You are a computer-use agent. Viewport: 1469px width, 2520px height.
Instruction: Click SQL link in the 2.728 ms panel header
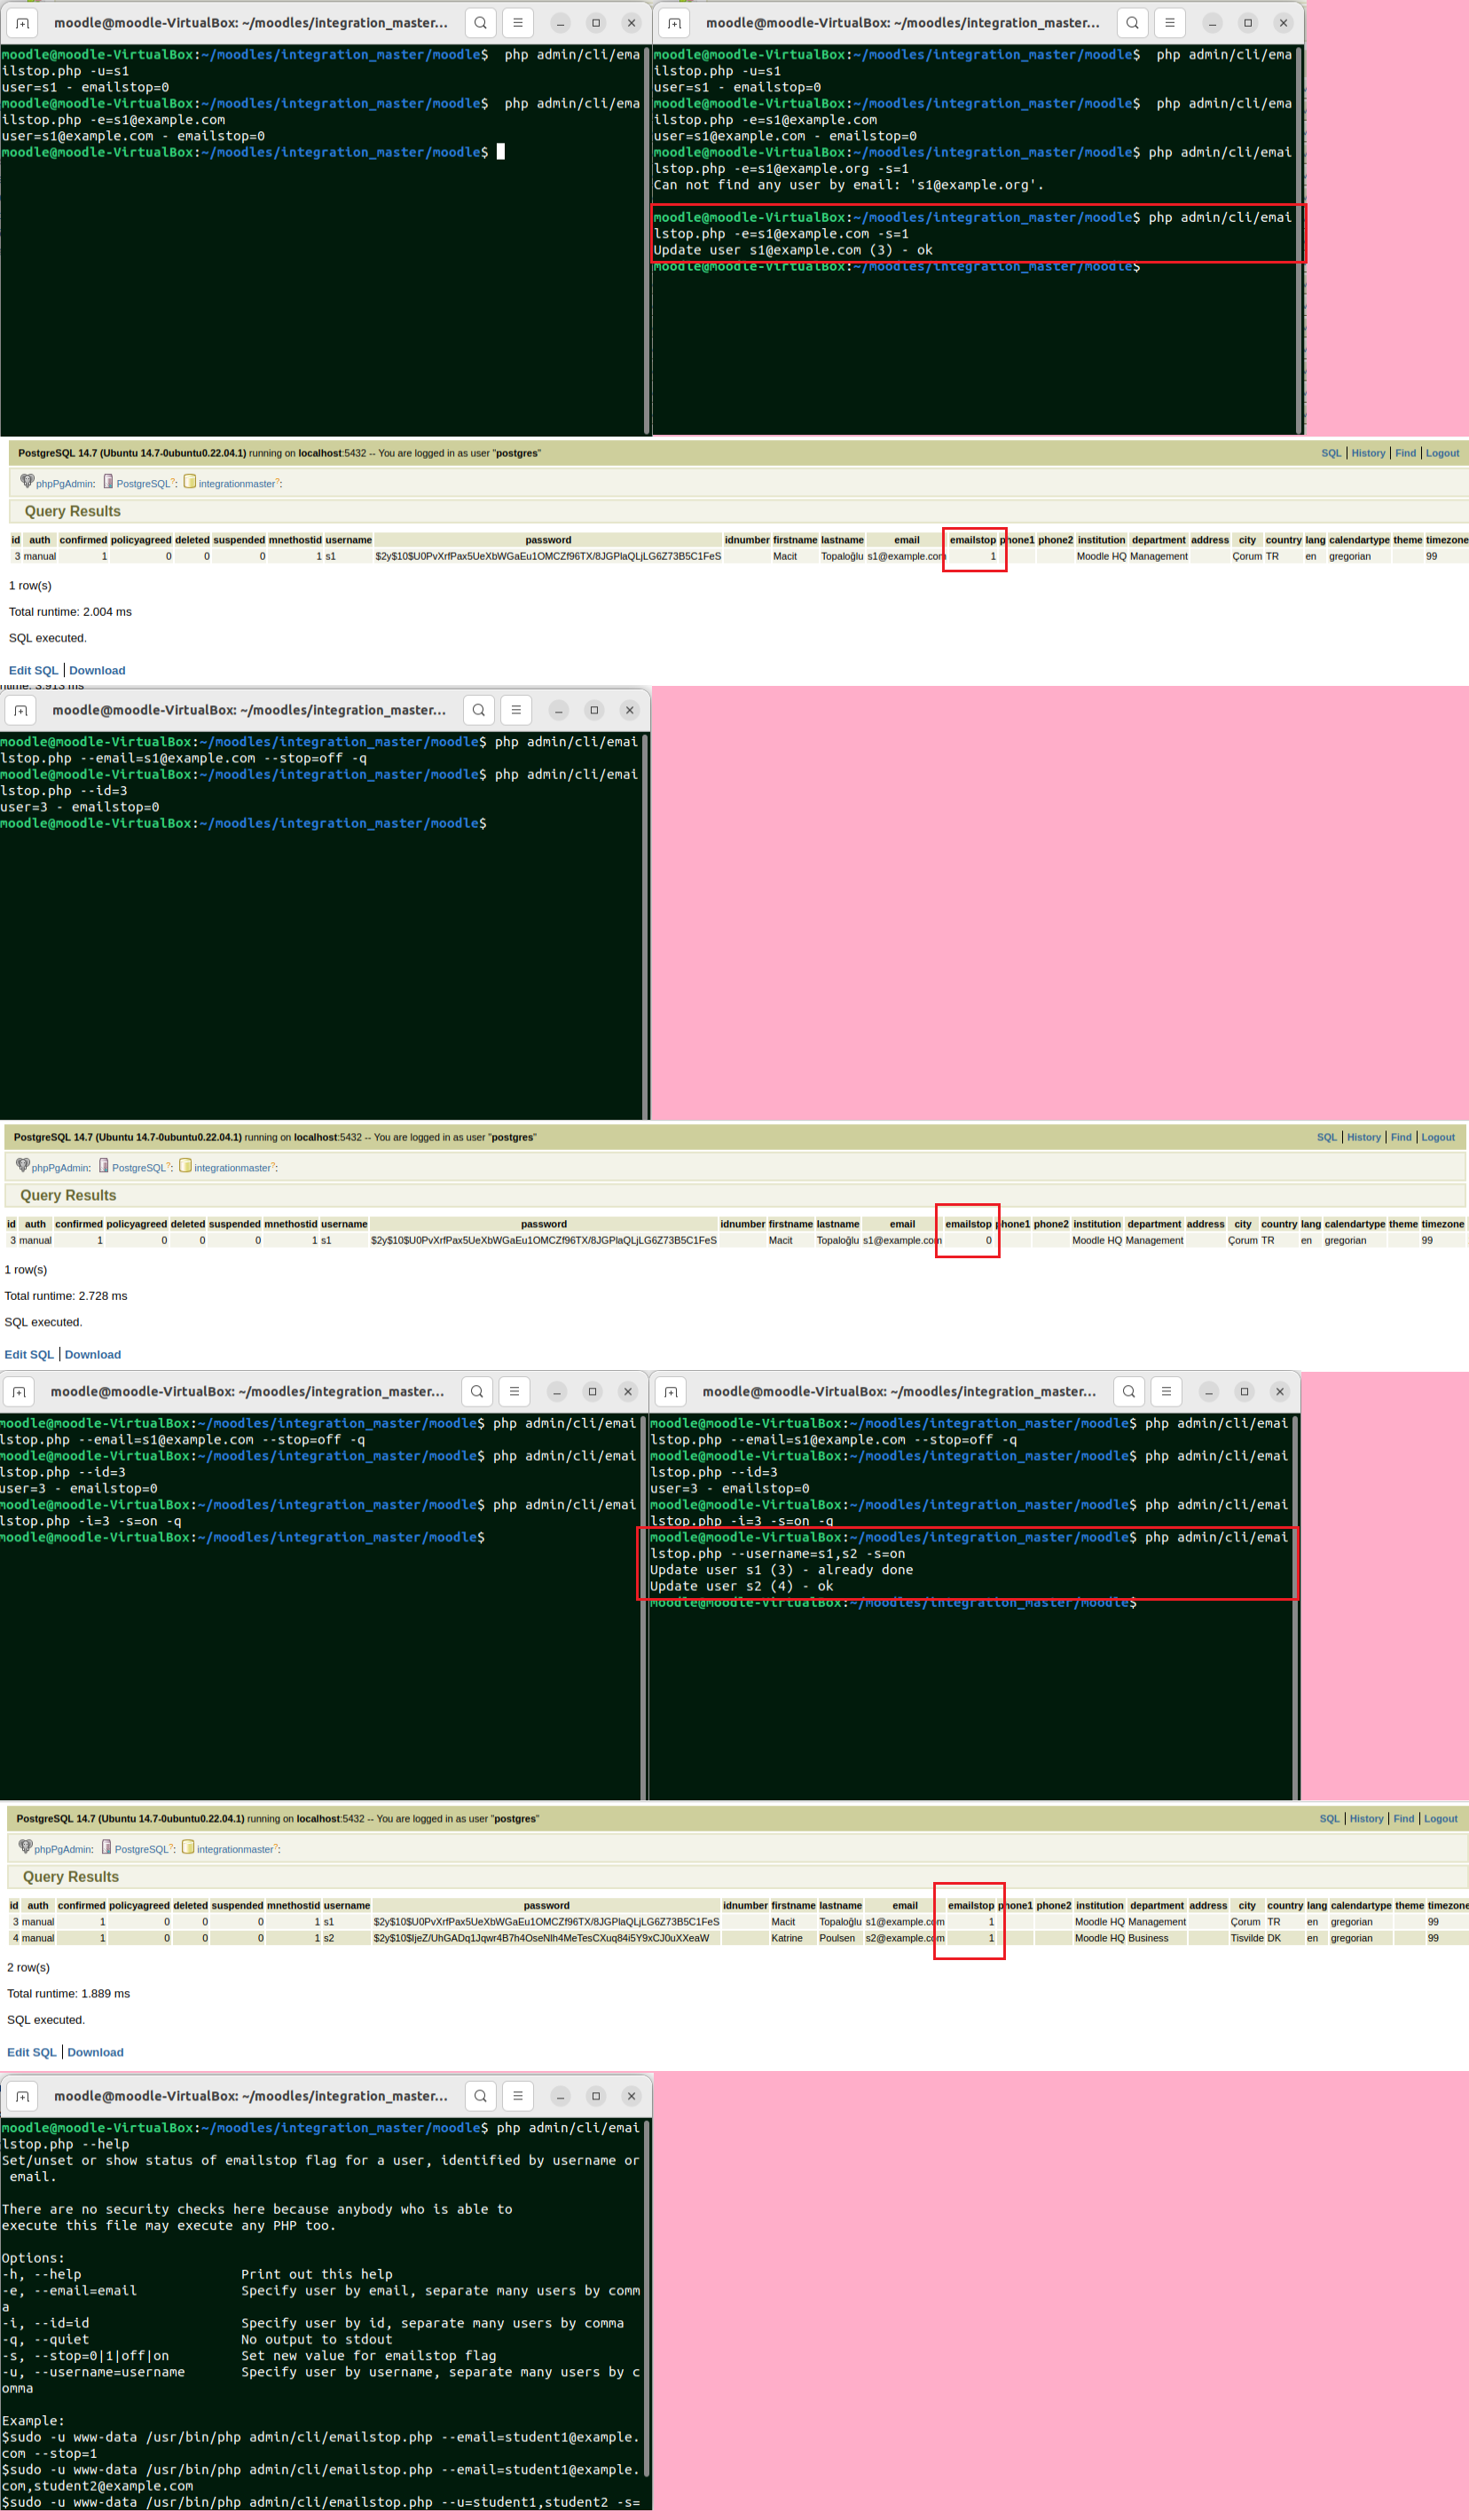(x=1327, y=1137)
